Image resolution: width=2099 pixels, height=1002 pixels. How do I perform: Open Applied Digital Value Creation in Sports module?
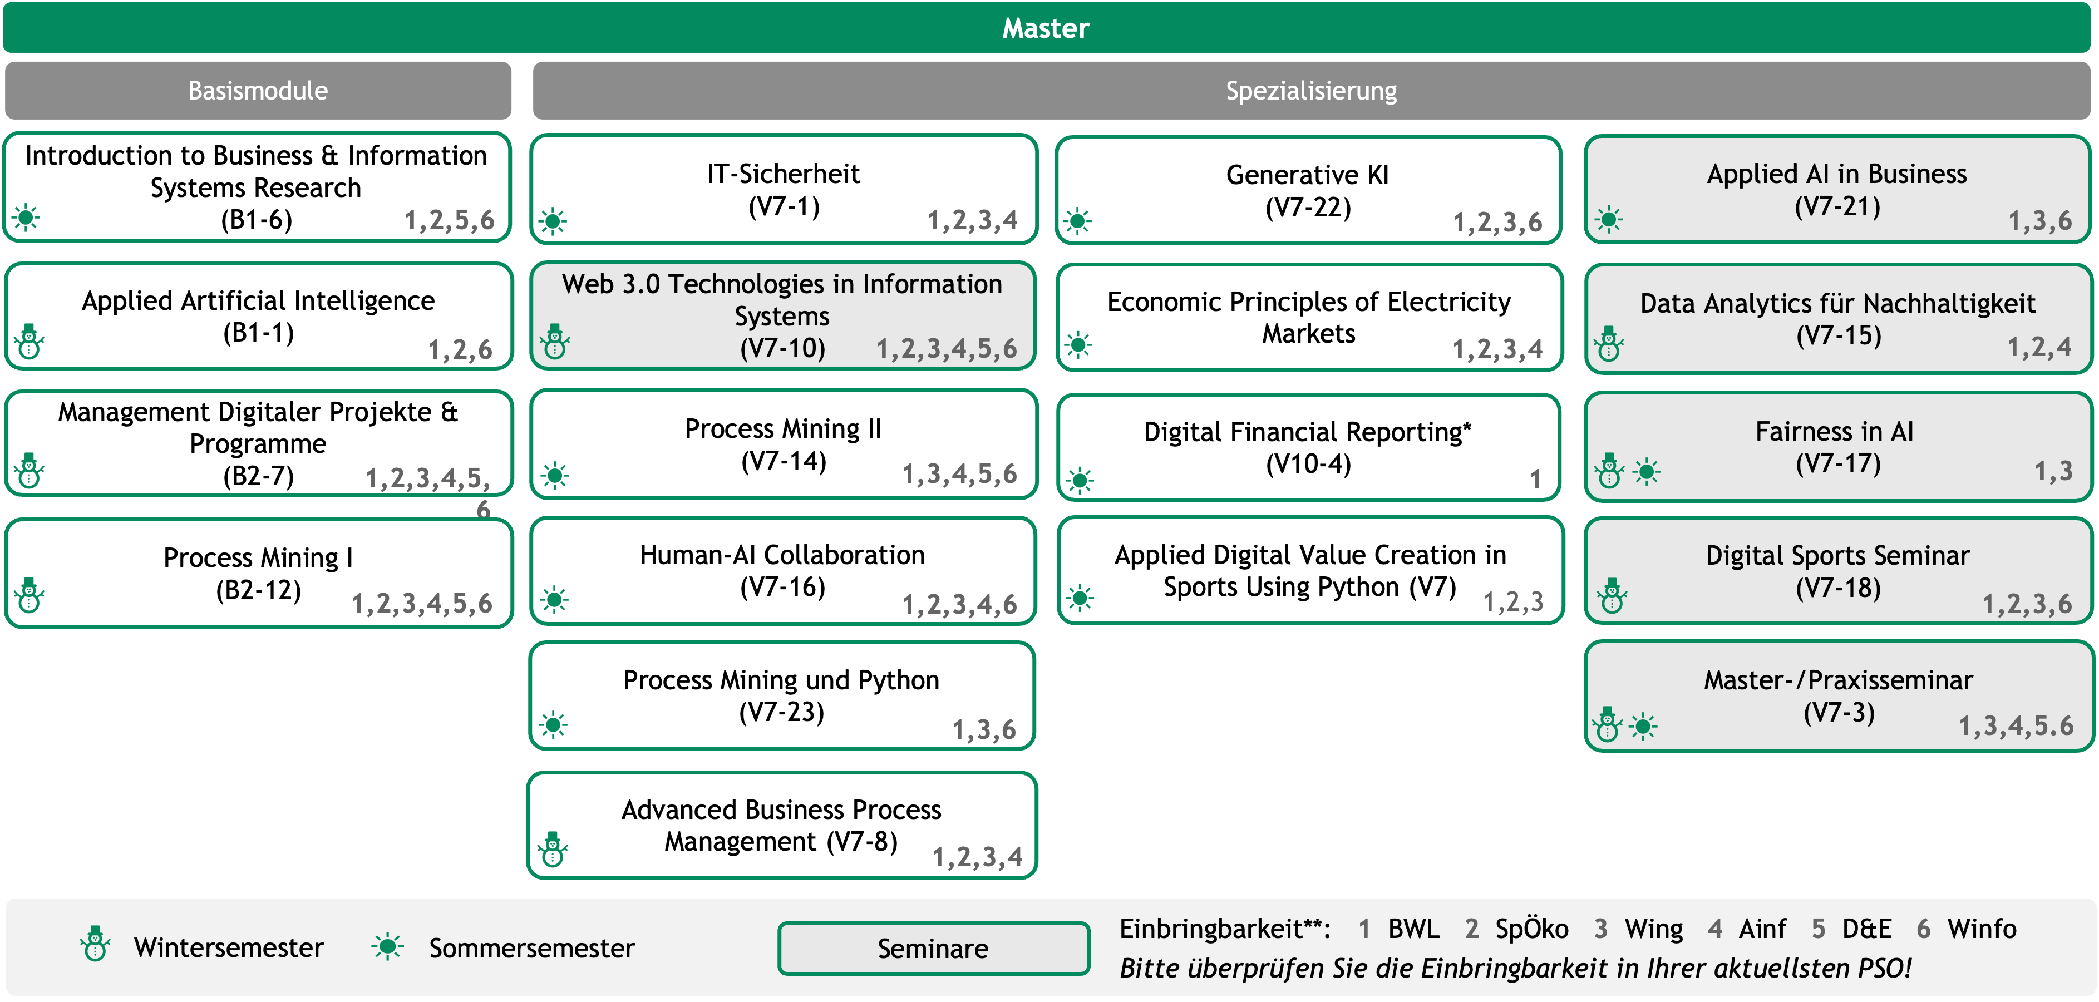[x=1309, y=570]
